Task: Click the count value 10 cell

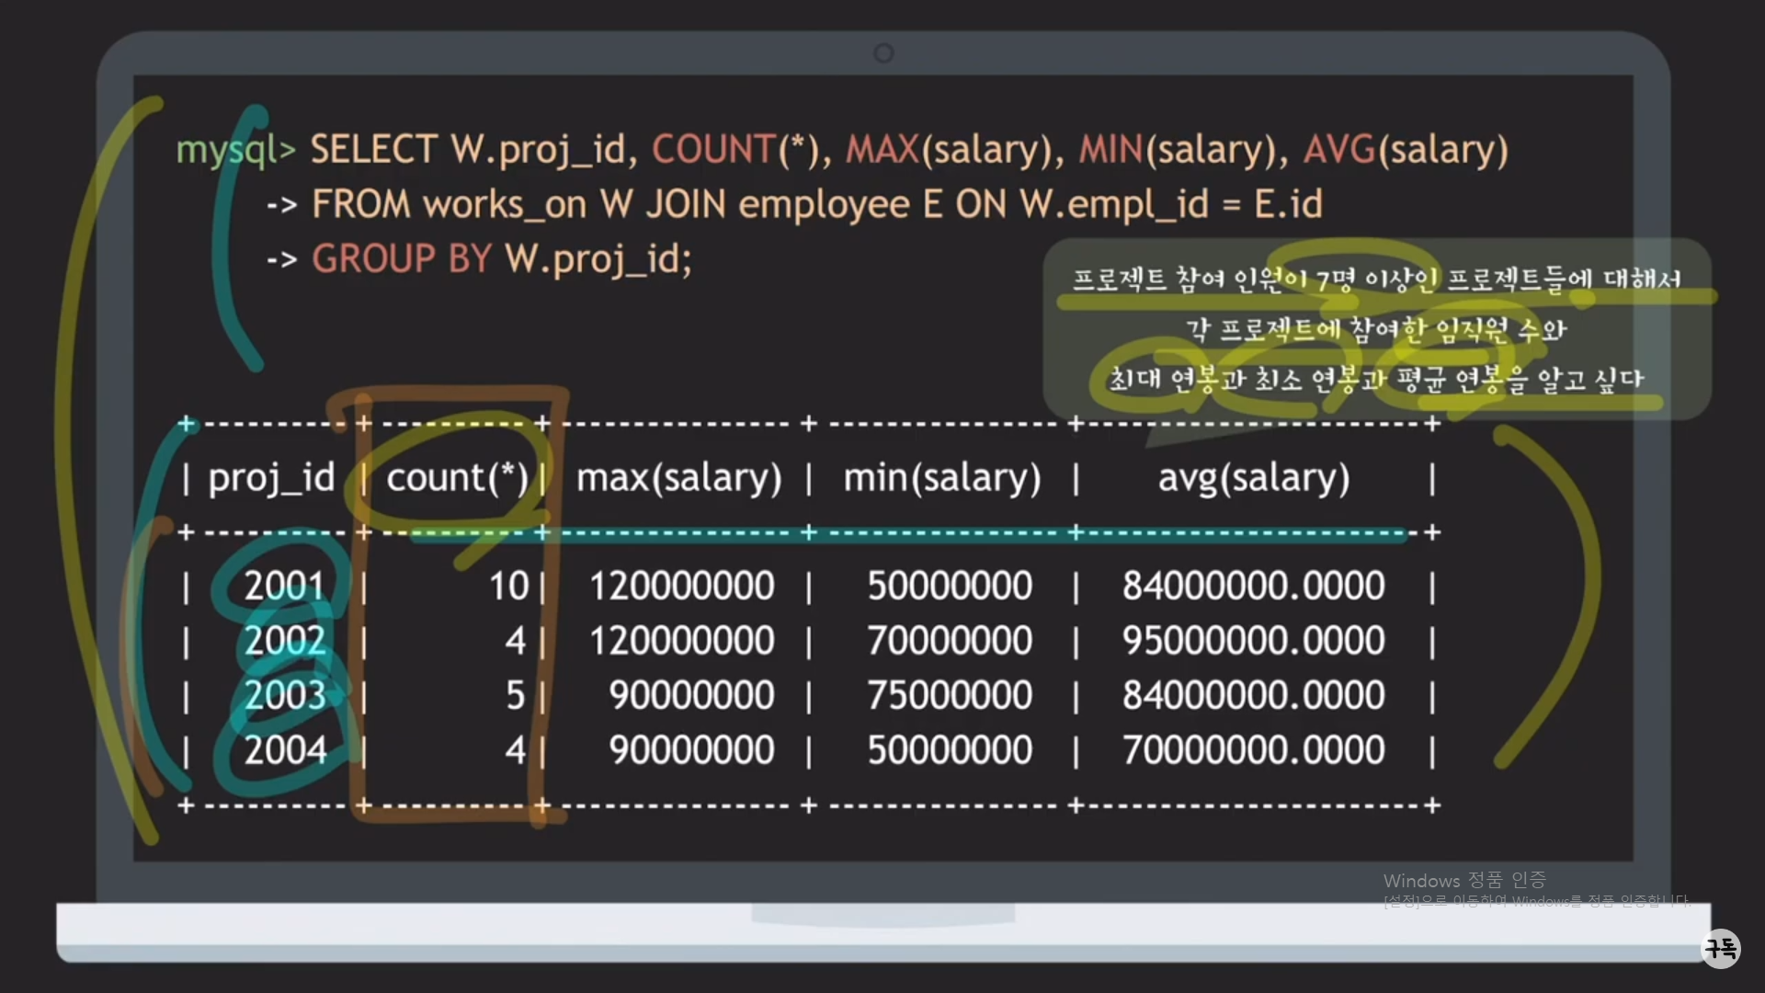Action: [508, 586]
